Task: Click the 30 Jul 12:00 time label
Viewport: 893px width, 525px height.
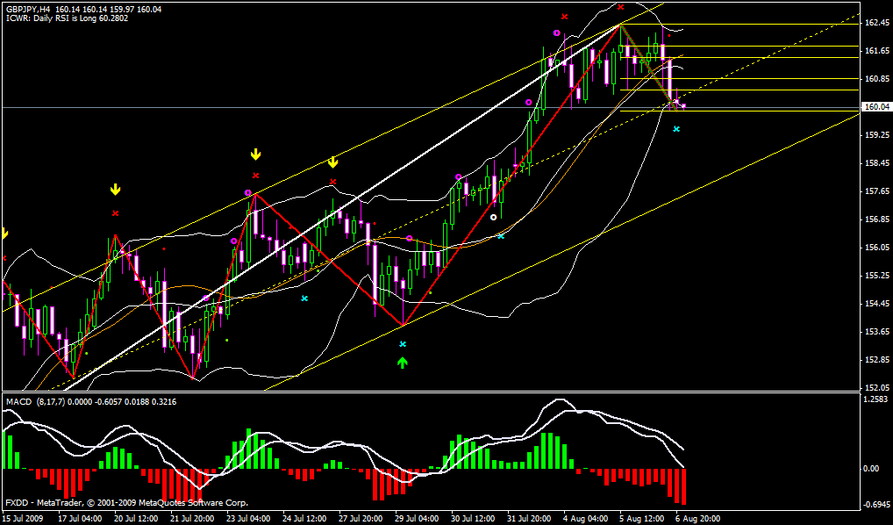Action: [474, 519]
